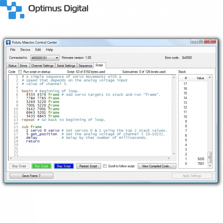The width and height of the screenshot is (223, 223).
Task: Open the Device menu
Action: click(25, 50)
